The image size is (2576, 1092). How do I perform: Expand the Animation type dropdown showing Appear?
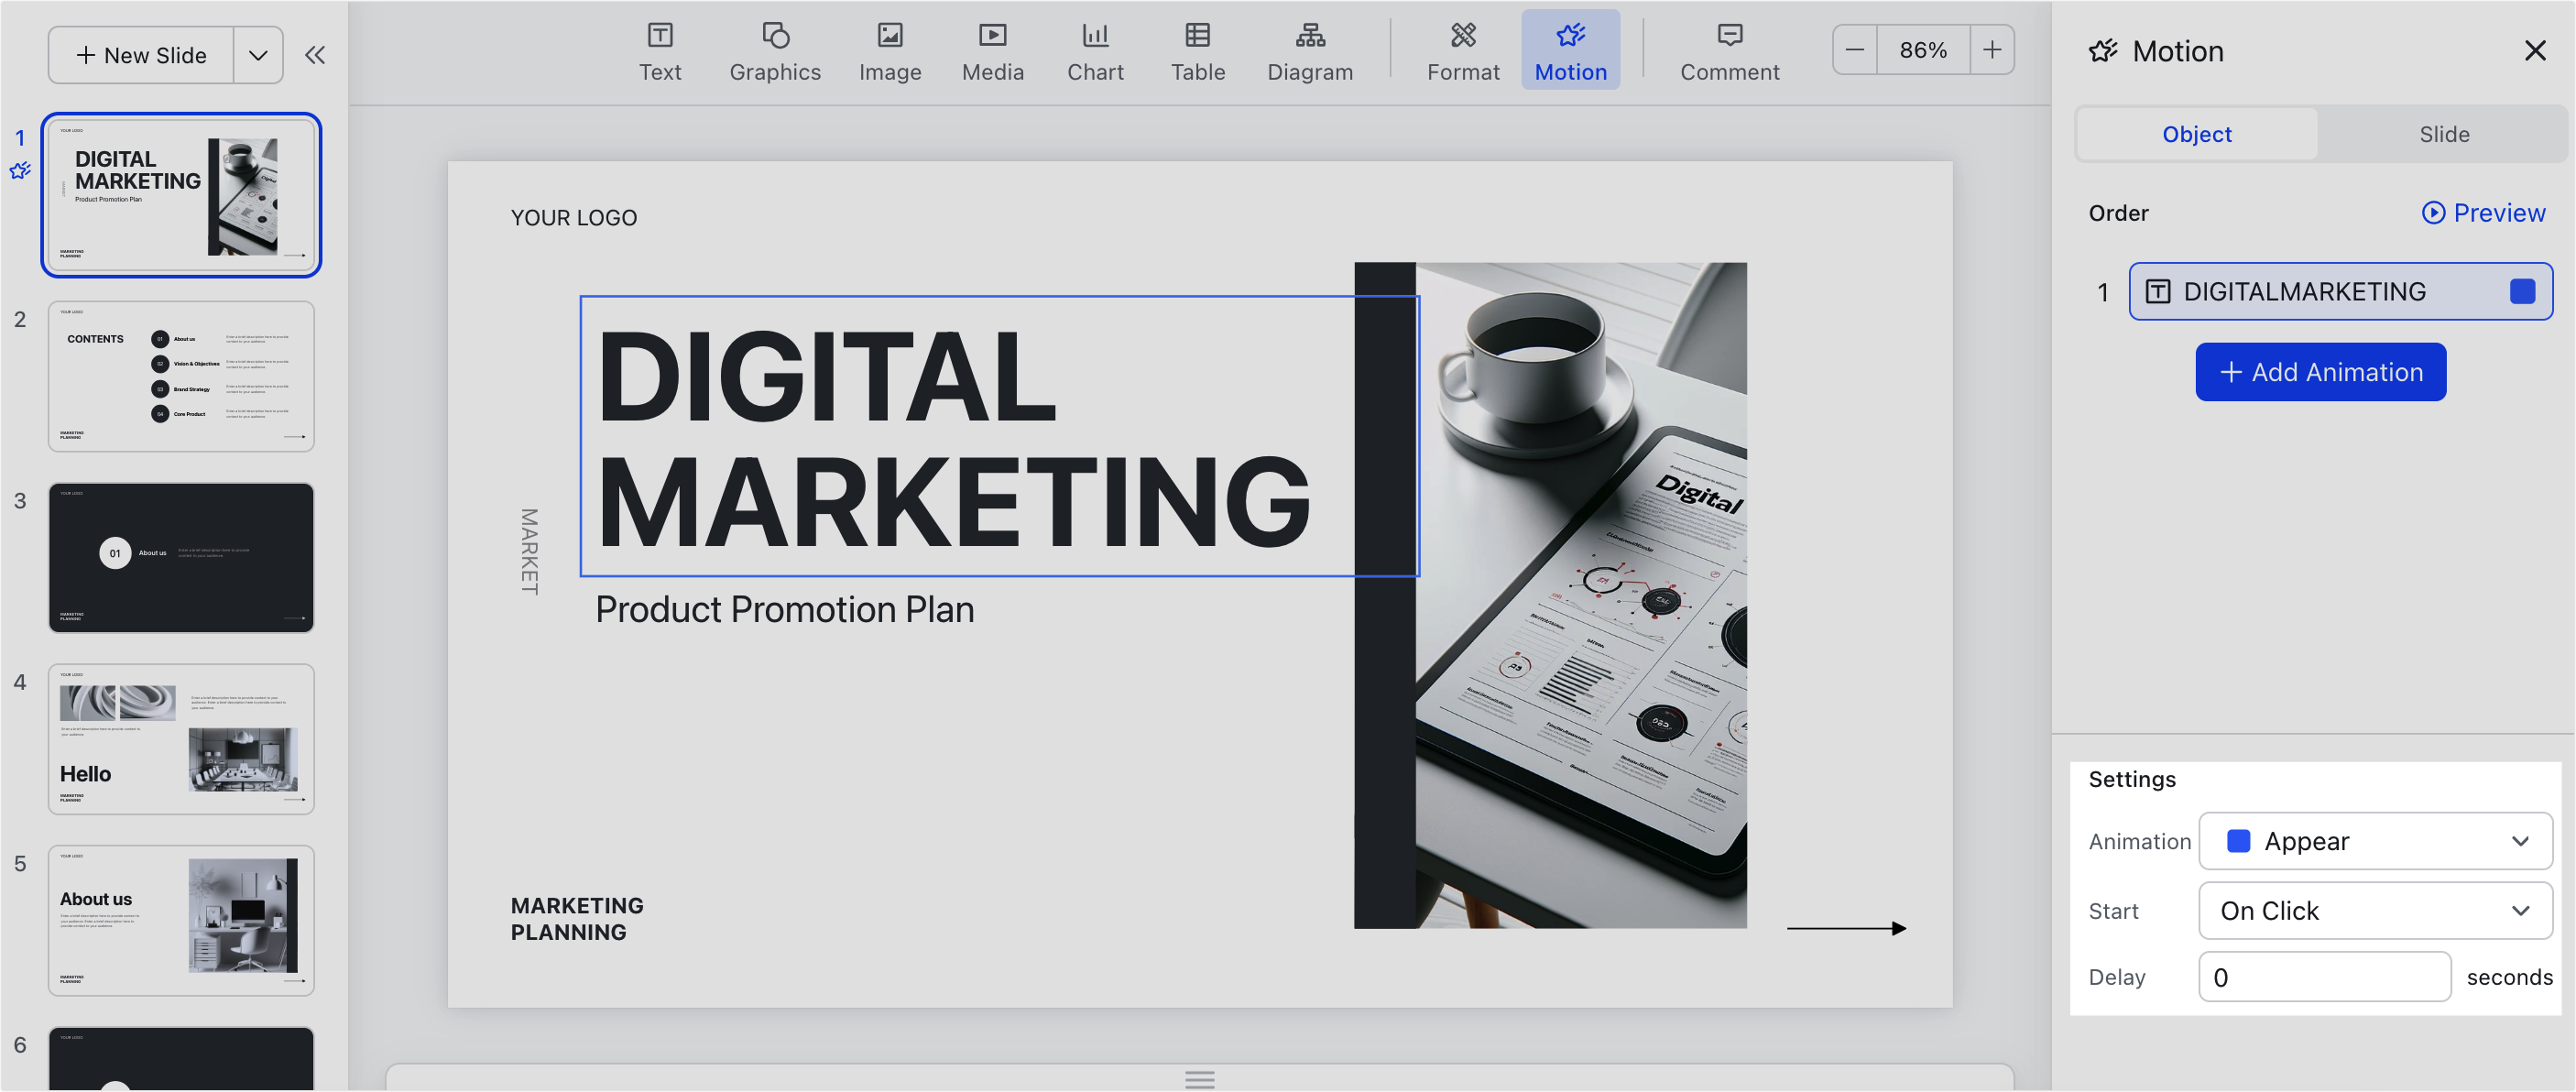click(2375, 841)
